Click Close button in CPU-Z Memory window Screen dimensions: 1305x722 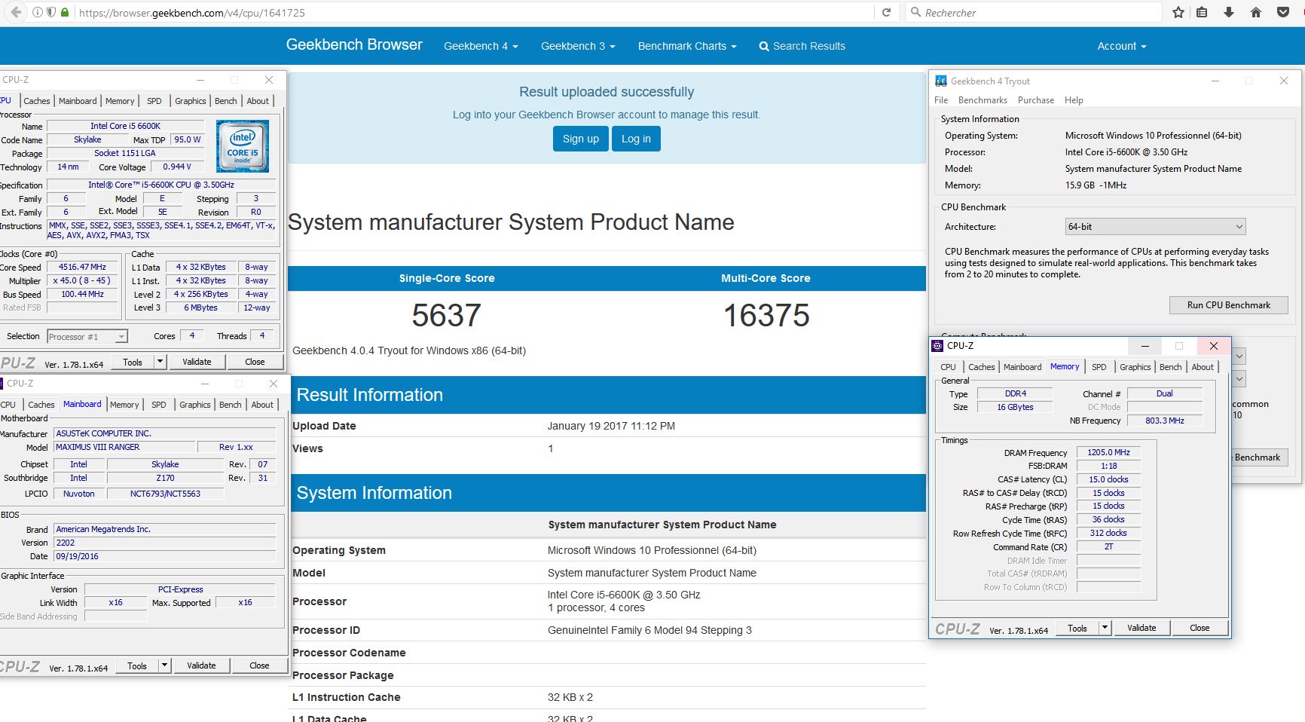click(1200, 628)
